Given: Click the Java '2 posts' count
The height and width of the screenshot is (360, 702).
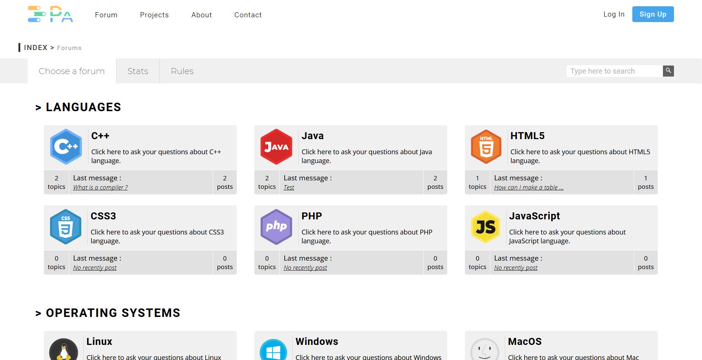Looking at the screenshot, I should pos(435,182).
